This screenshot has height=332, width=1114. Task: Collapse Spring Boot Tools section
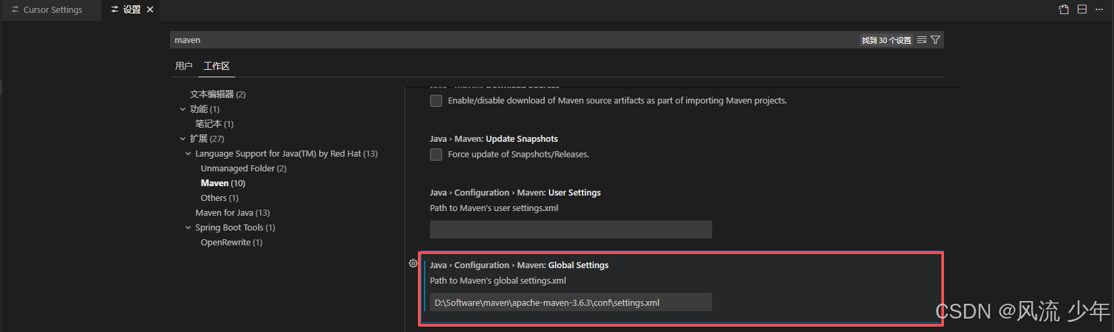tap(188, 227)
